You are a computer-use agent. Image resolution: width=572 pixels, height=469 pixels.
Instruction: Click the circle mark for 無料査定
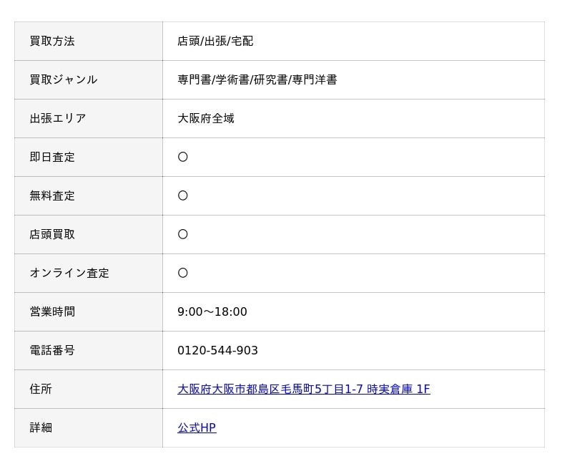tap(183, 195)
